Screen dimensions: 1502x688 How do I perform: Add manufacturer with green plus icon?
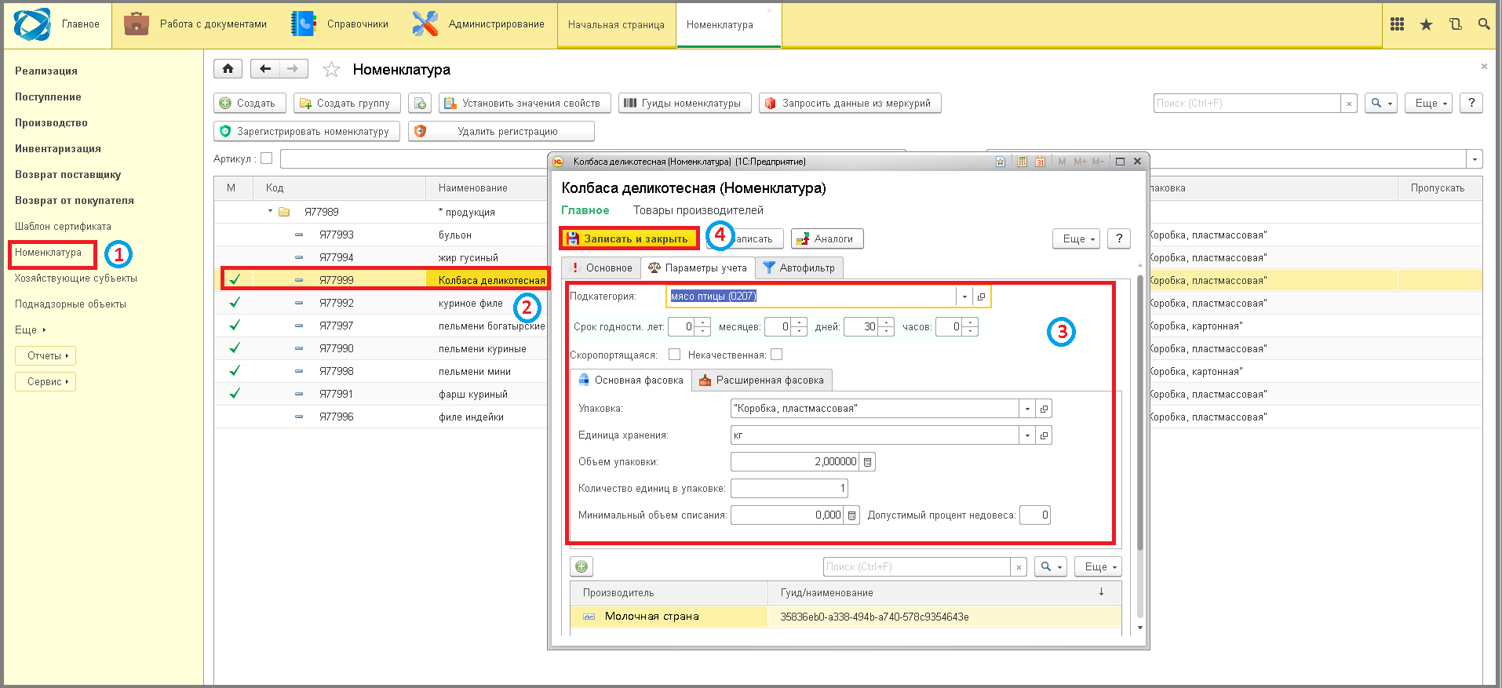pos(581,566)
